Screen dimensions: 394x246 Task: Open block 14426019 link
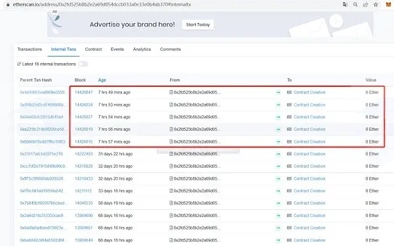pyautogui.click(x=83, y=129)
